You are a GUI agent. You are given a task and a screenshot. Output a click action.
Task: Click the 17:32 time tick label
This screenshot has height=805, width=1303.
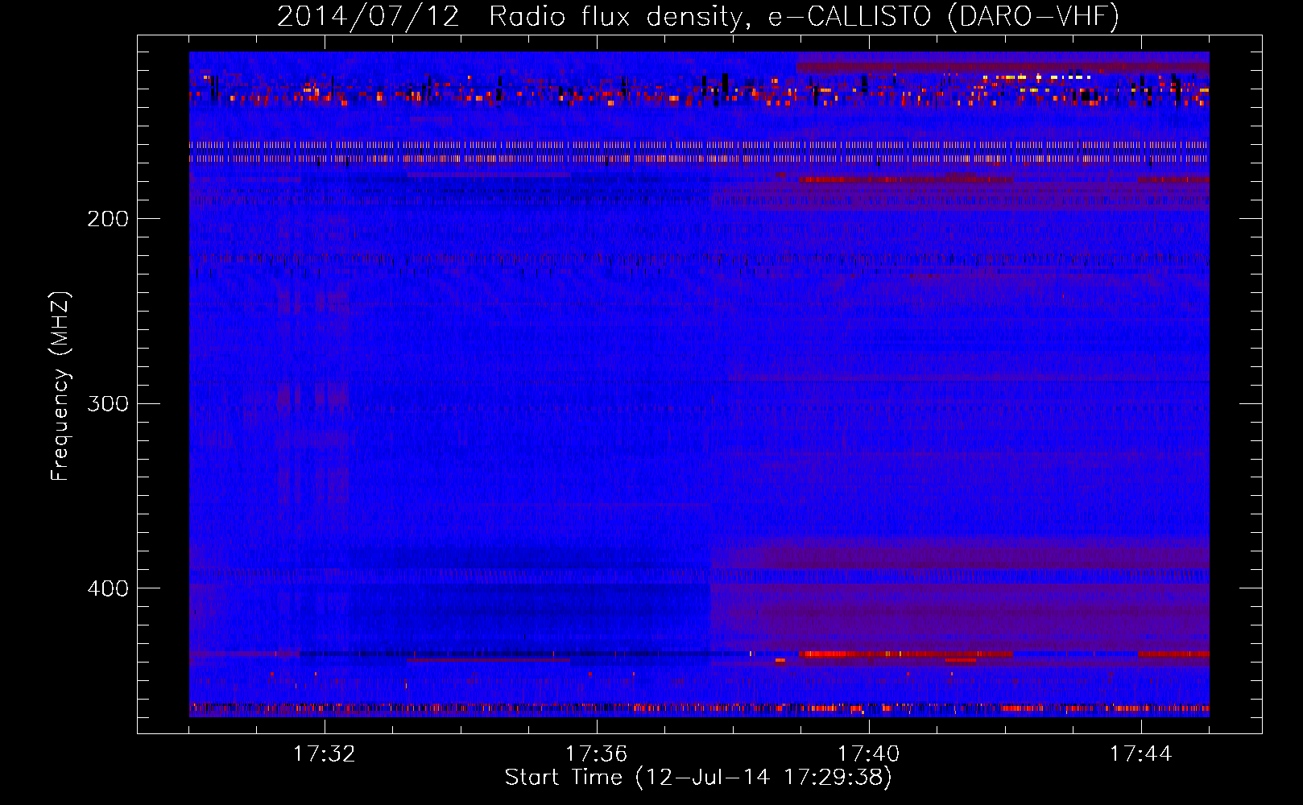324,754
